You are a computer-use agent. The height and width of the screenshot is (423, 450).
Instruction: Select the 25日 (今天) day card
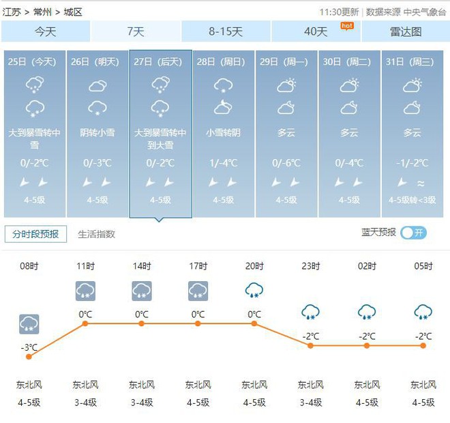coord(35,134)
